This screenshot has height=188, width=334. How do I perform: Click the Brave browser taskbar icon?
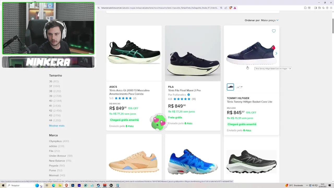point(66,185)
